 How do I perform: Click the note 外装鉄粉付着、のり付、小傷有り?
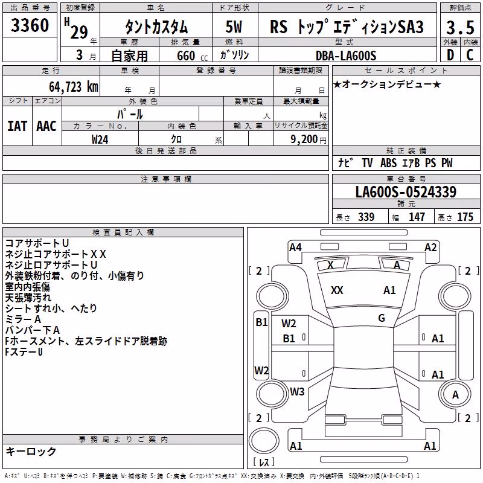(x=74, y=276)
